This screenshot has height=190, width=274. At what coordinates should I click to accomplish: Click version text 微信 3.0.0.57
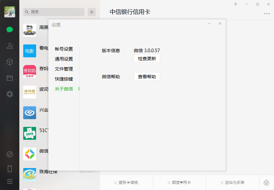click(x=147, y=51)
